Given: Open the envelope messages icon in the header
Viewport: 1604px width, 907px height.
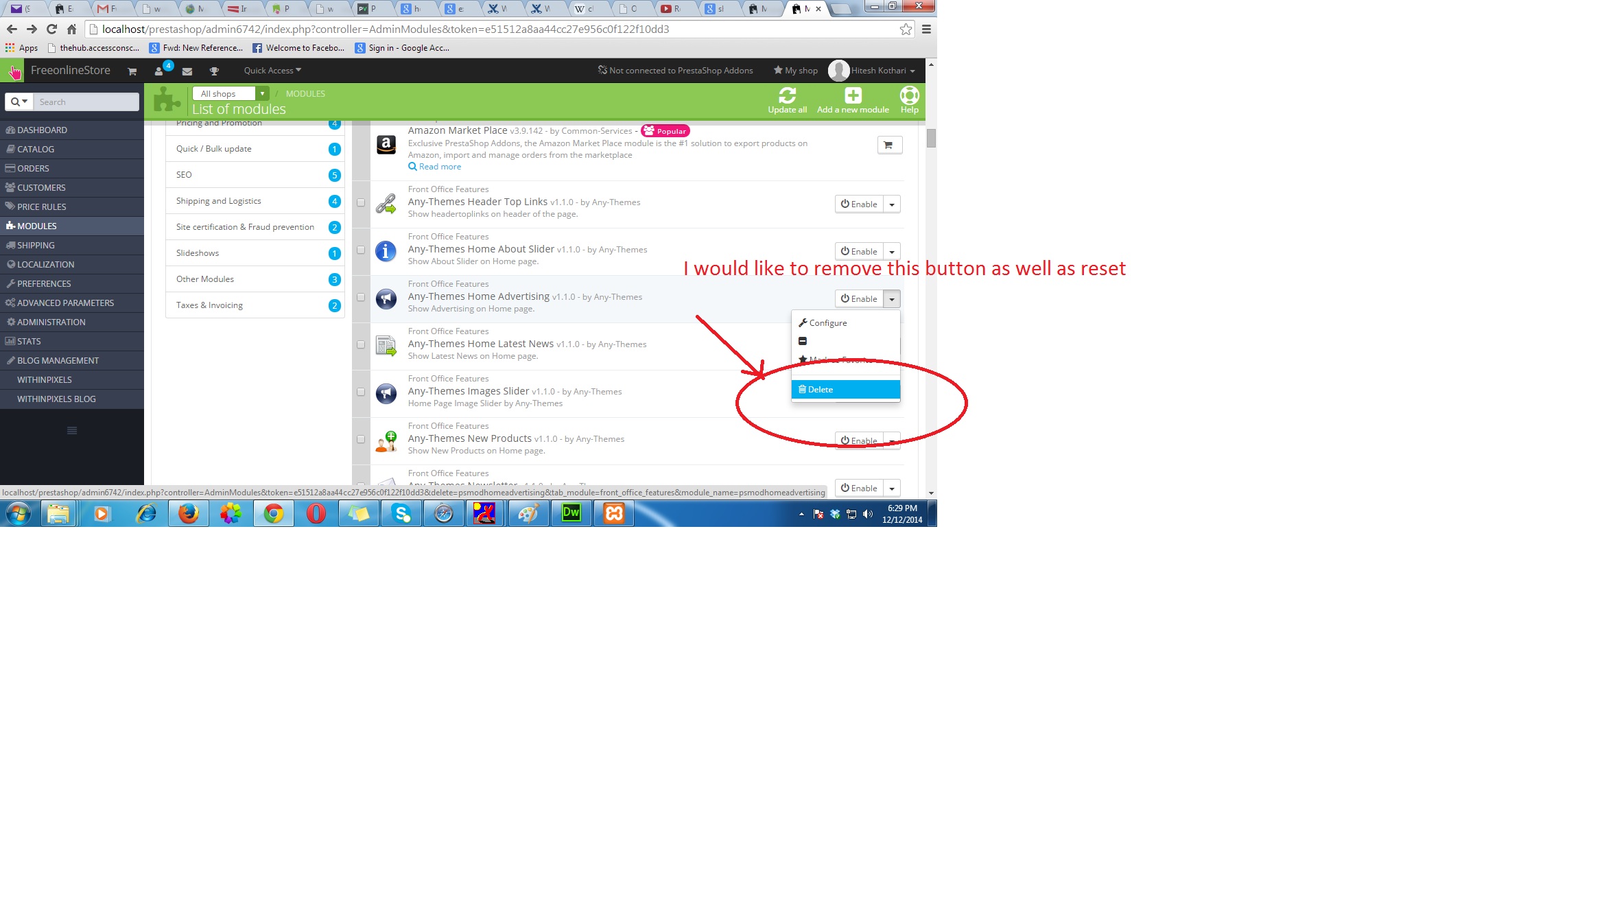Looking at the screenshot, I should [x=187, y=71].
